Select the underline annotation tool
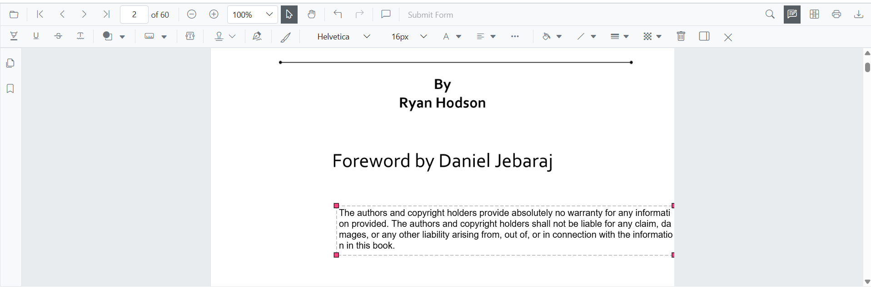The height and width of the screenshot is (289, 871). click(36, 36)
